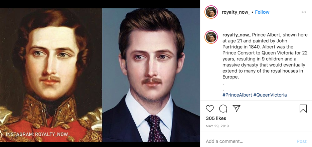Focus the Add a comment field
This screenshot has width=312, height=147.
coord(247,141)
